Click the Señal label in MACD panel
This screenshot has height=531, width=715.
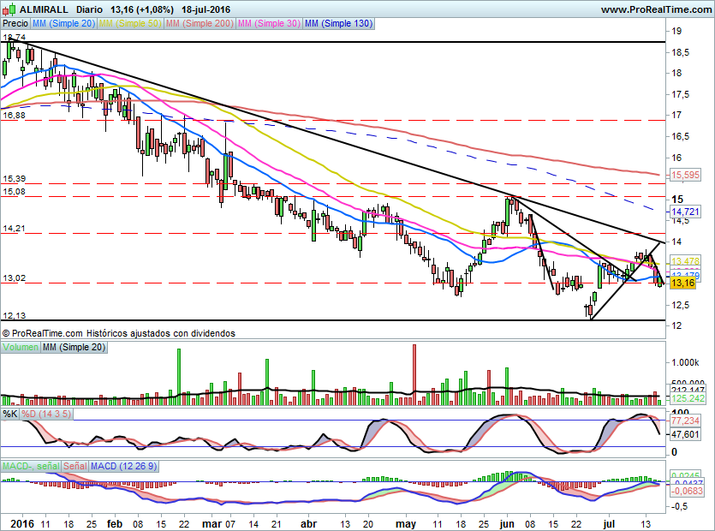[74, 465]
